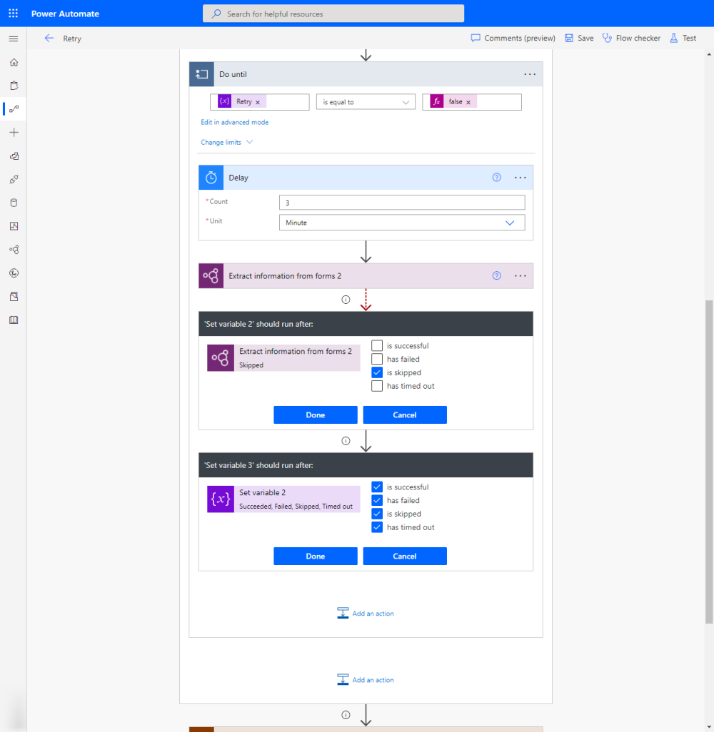This screenshot has height=732, width=714.
Task: Open the Unit dropdown showing Minute
Action: click(402, 223)
